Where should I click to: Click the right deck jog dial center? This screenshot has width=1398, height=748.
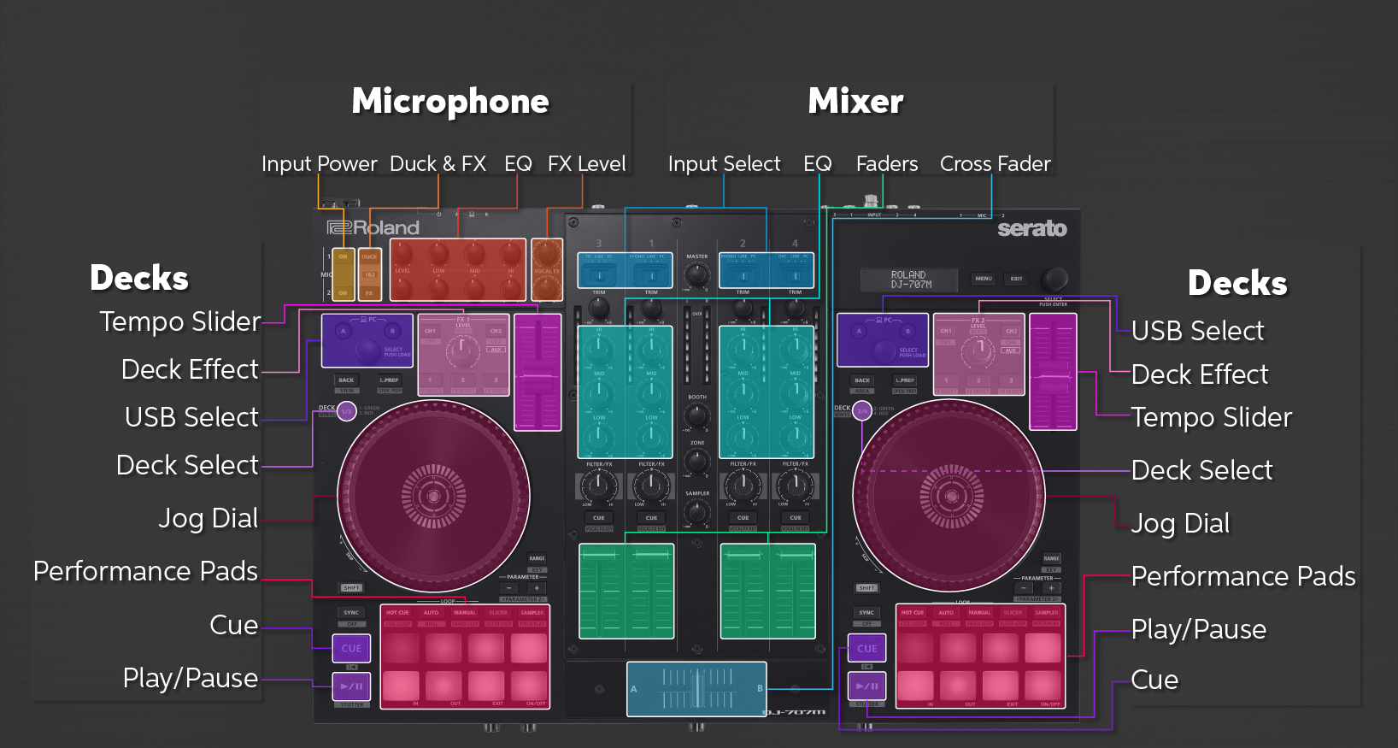(949, 496)
